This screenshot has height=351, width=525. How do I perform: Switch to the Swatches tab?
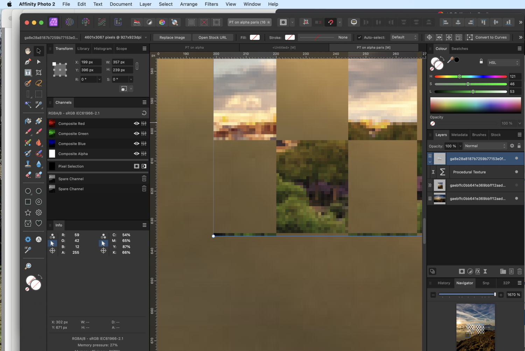[460, 49]
